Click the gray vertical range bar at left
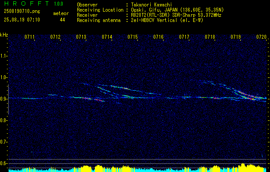Image resolution: width=270 pixels, height=172 pixels. pos(8,99)
